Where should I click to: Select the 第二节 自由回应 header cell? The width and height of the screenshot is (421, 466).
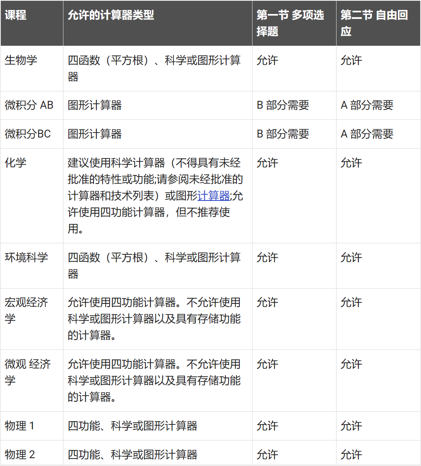[374, 23]
